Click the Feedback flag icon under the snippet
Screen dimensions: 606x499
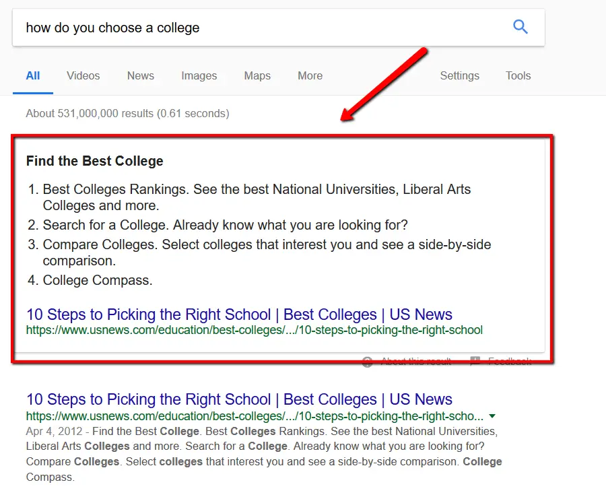tap(475, 362)
